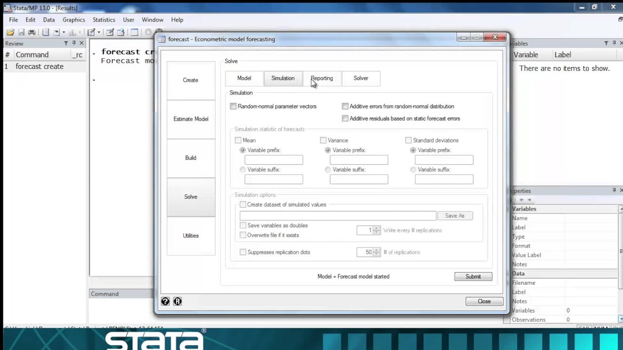Open the Variables Manager toolbar icon
The height and width of the screenshot is (350, 623).
click(134, 32)
